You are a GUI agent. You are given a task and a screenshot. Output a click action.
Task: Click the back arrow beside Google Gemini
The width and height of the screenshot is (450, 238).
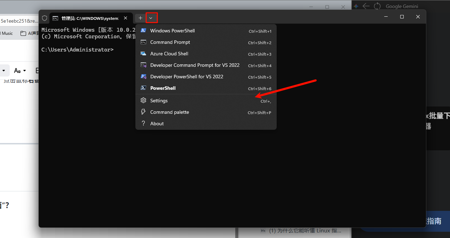366,6
